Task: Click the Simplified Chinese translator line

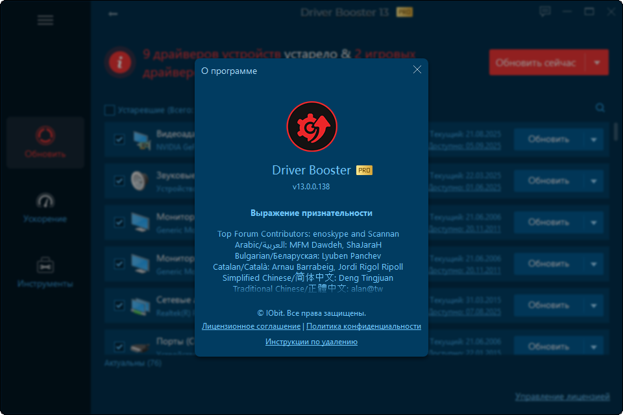Action: tap(308, 278)
